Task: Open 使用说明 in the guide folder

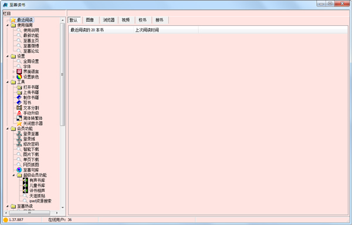Action: 31,30
